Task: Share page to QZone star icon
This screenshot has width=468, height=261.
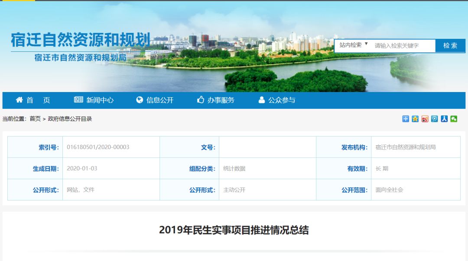Action: pyautogui.click(x=415, y=119)
